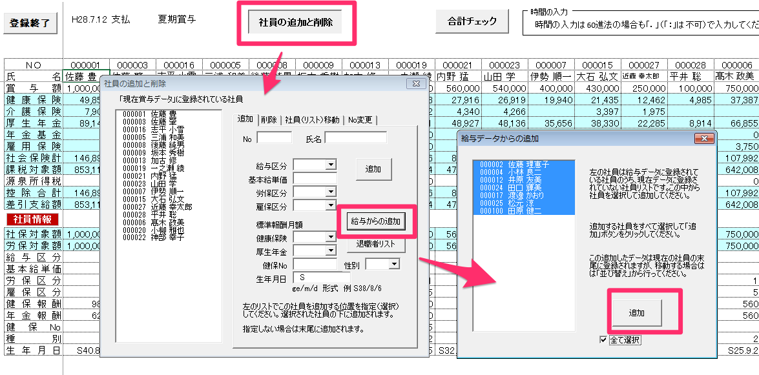Open the 給与区分 dropdown
This screenshot has width=759, height=375.
pos(331,165)
